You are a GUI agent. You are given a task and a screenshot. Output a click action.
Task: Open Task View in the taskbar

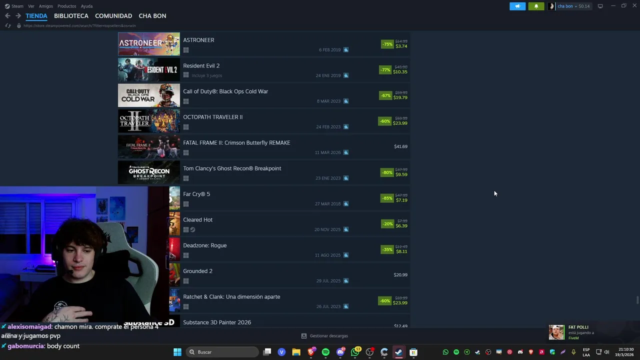click(267, 352)
